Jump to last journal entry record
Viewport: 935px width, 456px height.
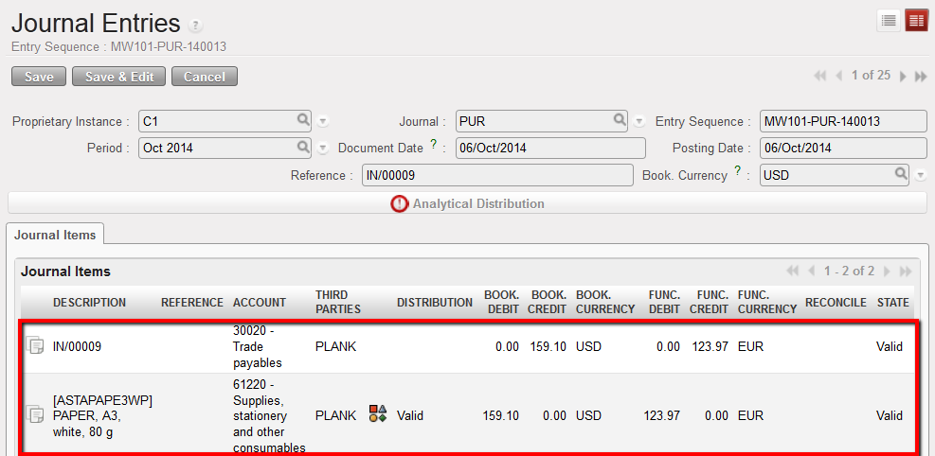(920, 77)
